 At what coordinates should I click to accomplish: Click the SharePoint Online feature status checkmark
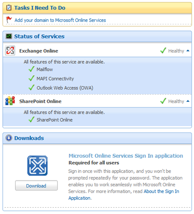[32, 119]
